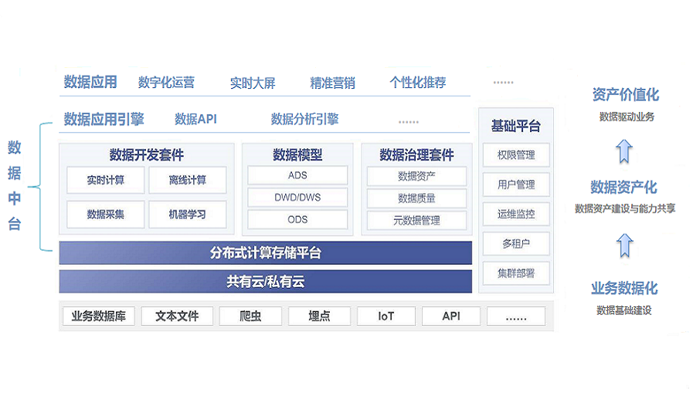
Task: Select the 多租户 box
Action: pyautogui.click(x=516, y=243)
